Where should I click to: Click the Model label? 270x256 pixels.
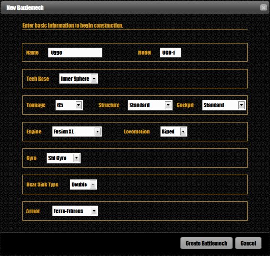tap(145, 52)
